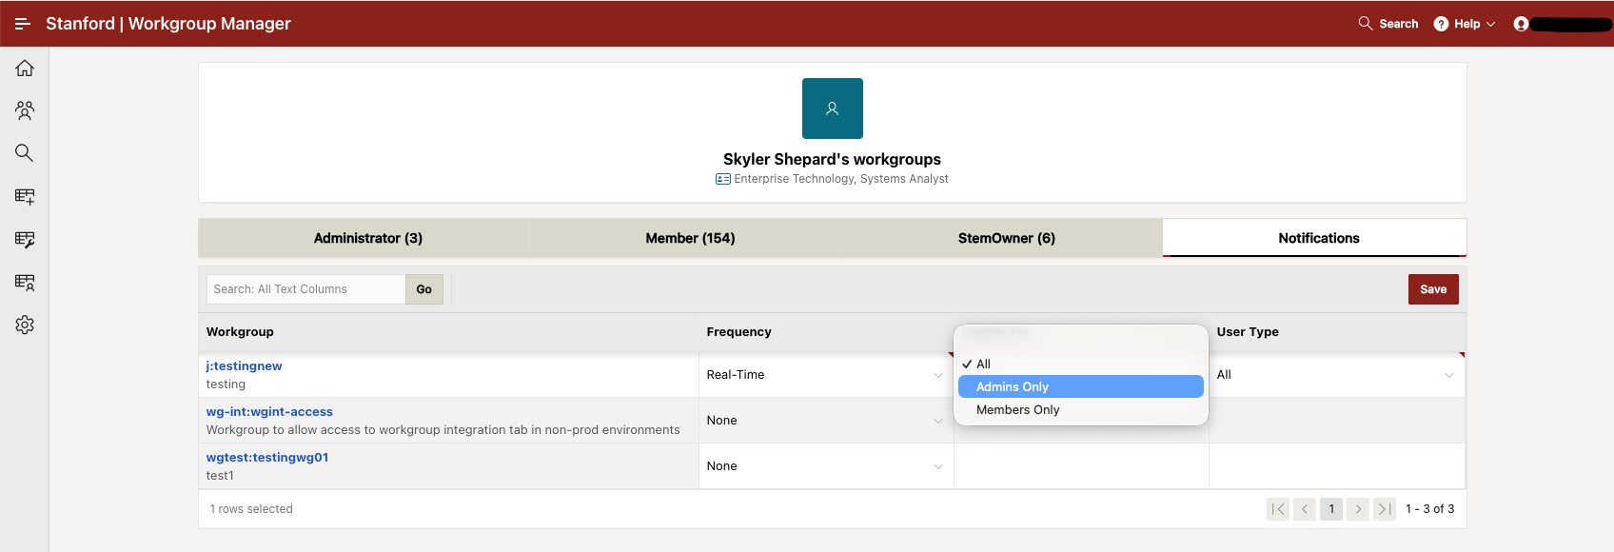Click 'Skyler Shepard's workgroups' heading
The width and height of the screenshot is (1614, 552).
[832, 159]
